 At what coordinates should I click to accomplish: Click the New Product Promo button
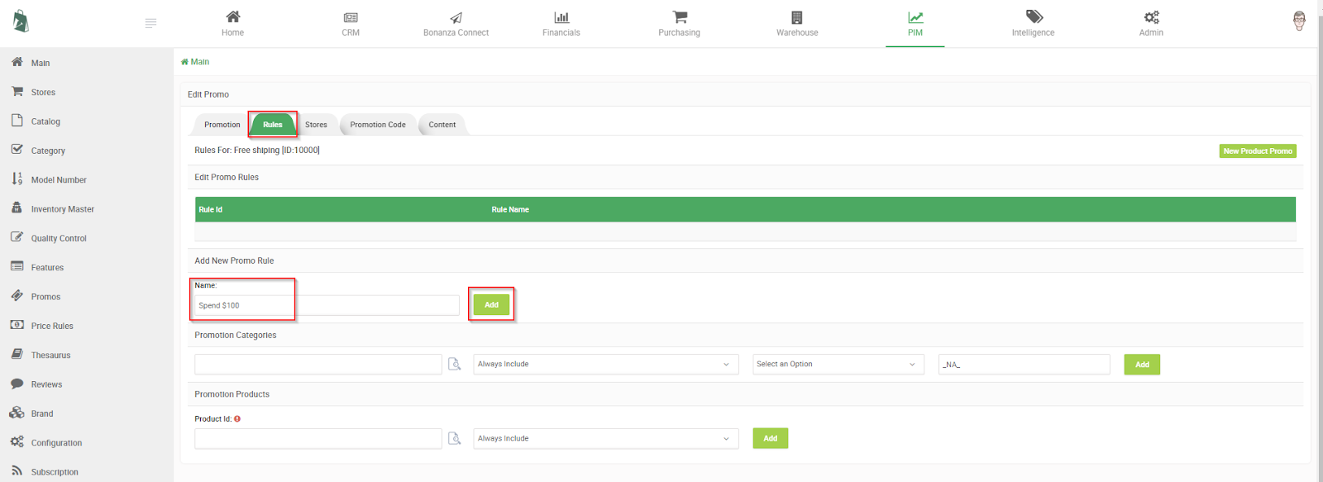point(1258,151)
